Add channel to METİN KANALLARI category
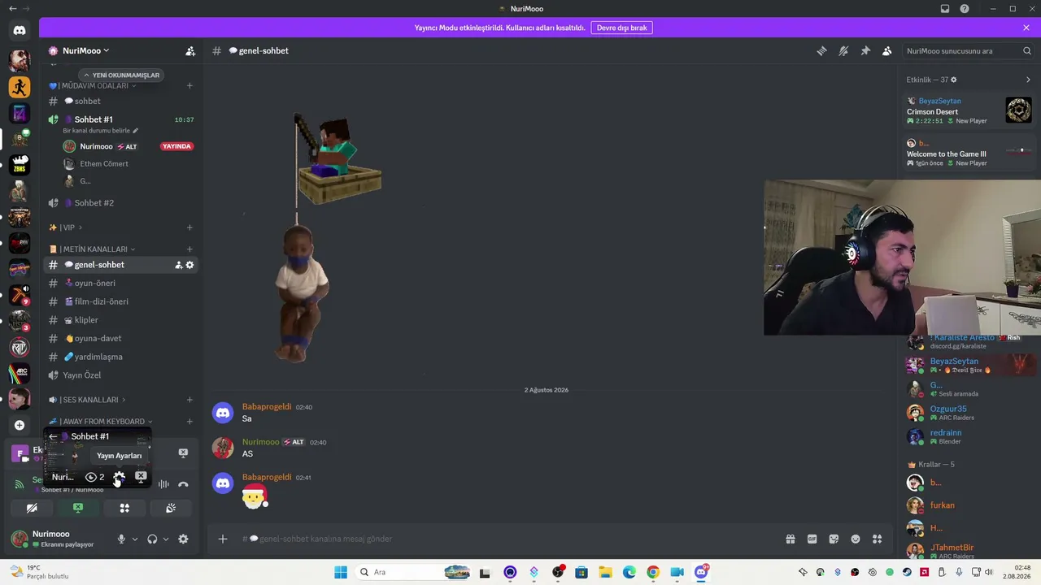 (189, 249)
